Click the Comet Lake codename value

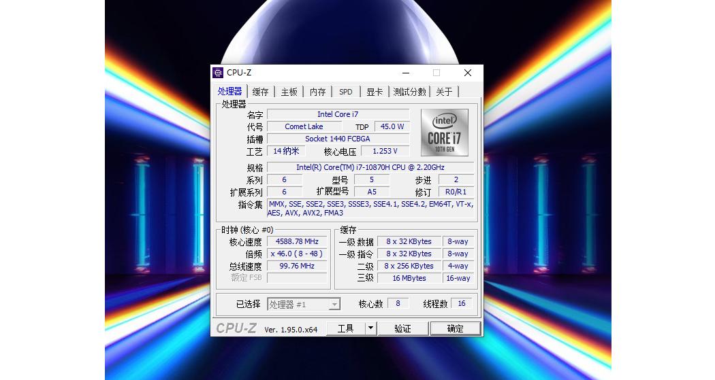(x=304, y=126)
